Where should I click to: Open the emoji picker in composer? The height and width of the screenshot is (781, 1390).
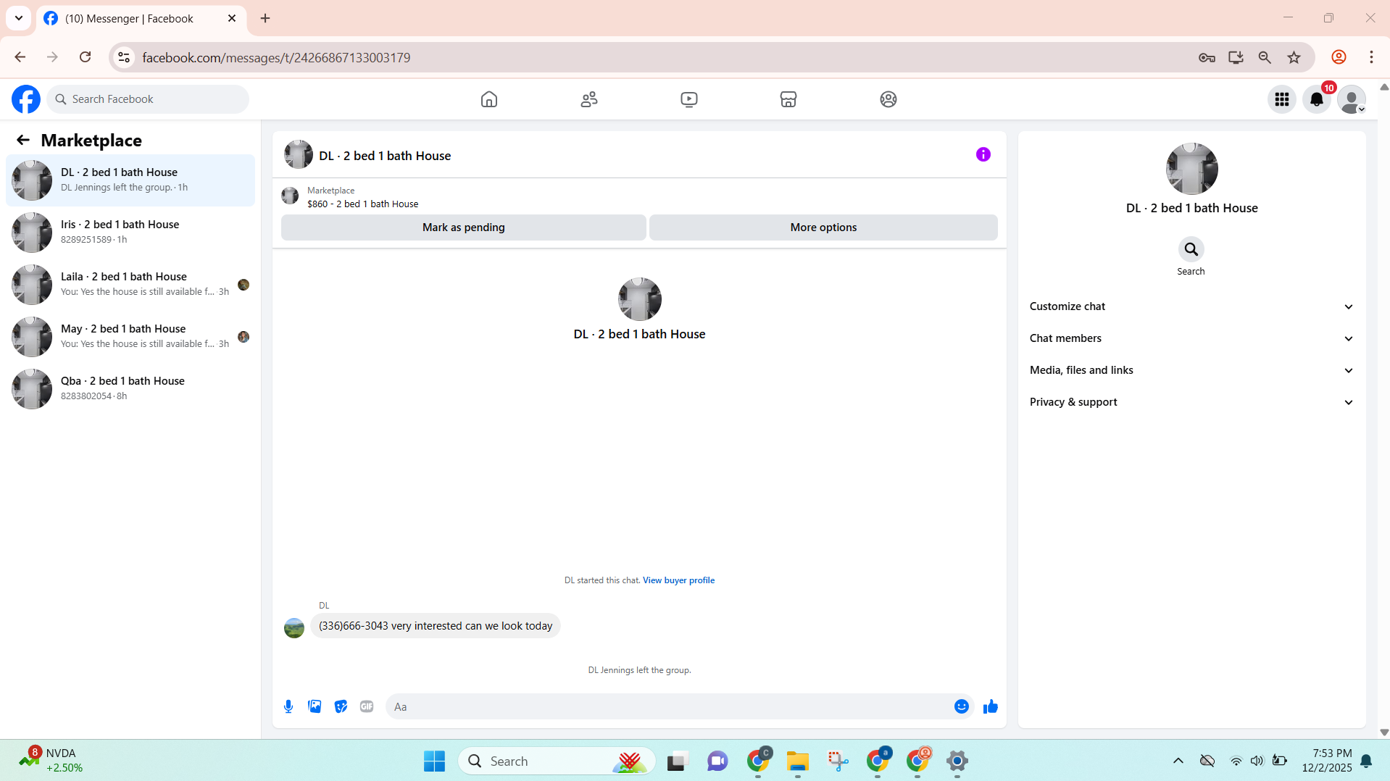pos(962,706)
